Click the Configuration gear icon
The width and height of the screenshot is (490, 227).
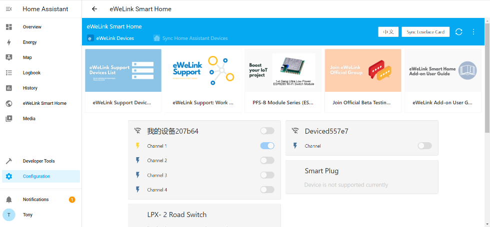[9, 176]
